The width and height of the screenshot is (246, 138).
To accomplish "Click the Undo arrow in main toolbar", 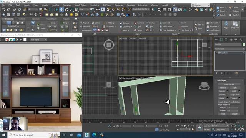I will (x=4, y=10).
